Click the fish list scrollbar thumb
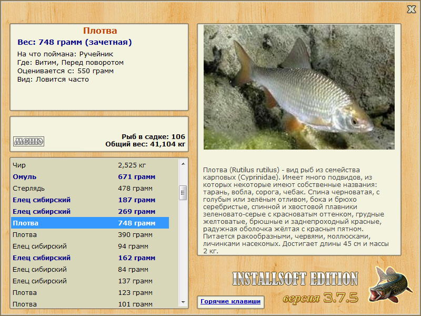Image resolution: width=421 pixels, height=316 pixels. [183, 193]
